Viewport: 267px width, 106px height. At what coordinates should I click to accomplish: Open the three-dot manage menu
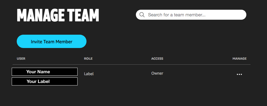(x=239, y=74)
